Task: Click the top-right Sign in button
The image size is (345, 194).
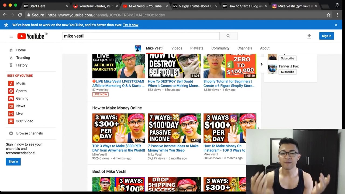Action: coord(327,36)
